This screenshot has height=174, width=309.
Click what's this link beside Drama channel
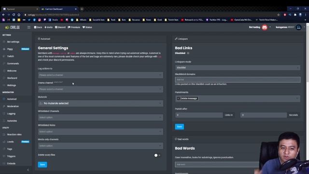click(x=58, y=82)
